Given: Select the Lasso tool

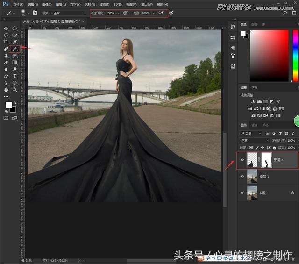Looking at the screenshot, I should [6, 35].
